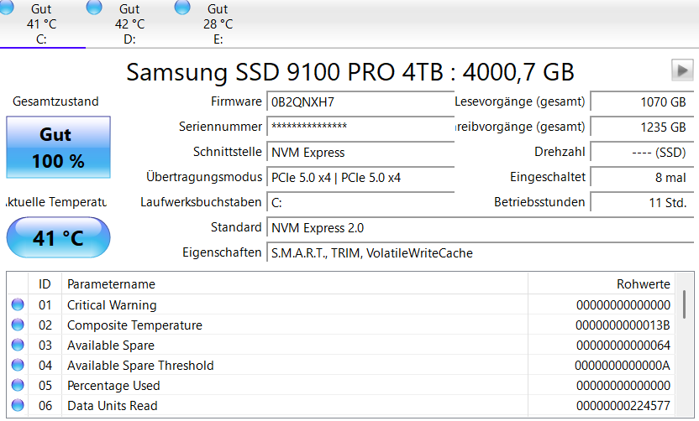The height and width of the screenshot is (421, 699).
Task: Click ID cell 01
Action: [45, 305]
